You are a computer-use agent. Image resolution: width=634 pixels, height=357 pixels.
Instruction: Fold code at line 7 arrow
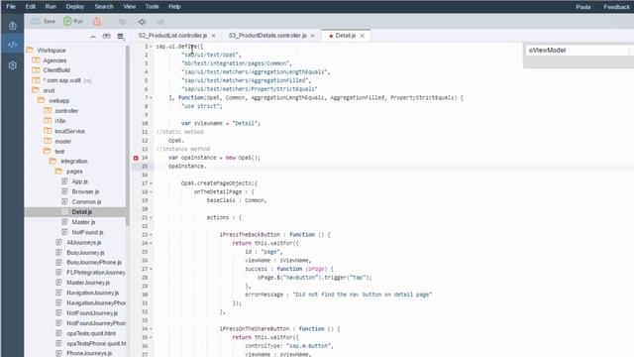click(152, 98)
